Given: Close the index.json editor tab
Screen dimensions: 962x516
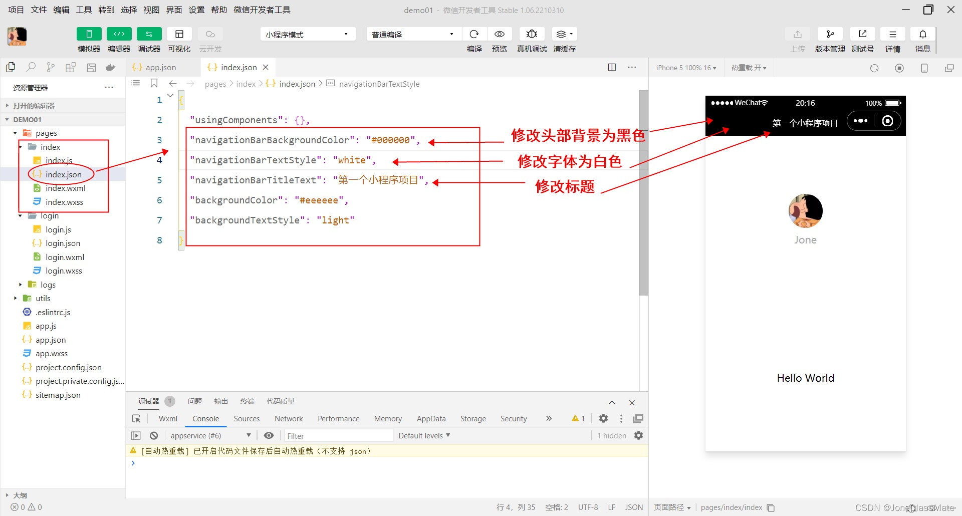Looking at the screenshot, I should tap(266, 67).
